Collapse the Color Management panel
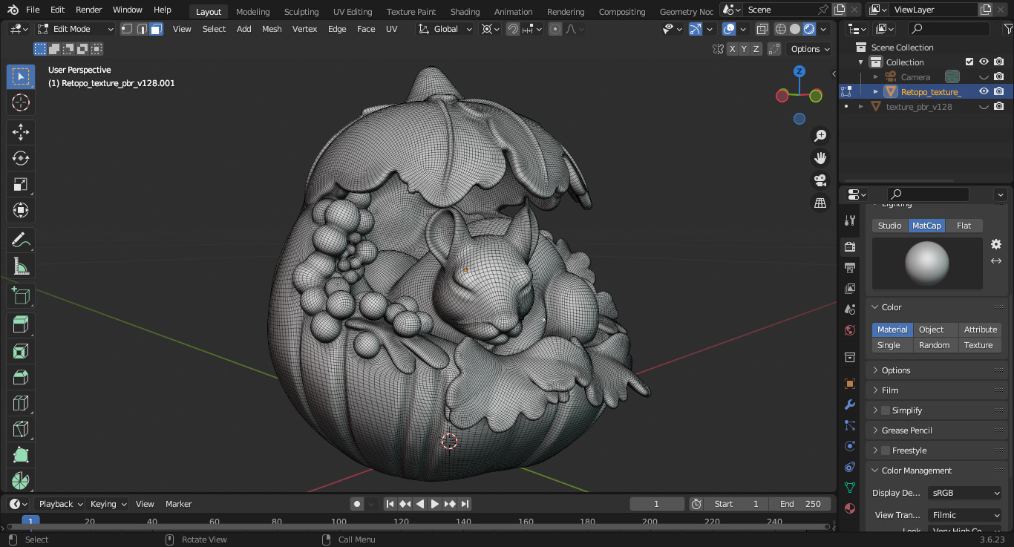This screenshot has height=547, width=1014. (916, 471)
